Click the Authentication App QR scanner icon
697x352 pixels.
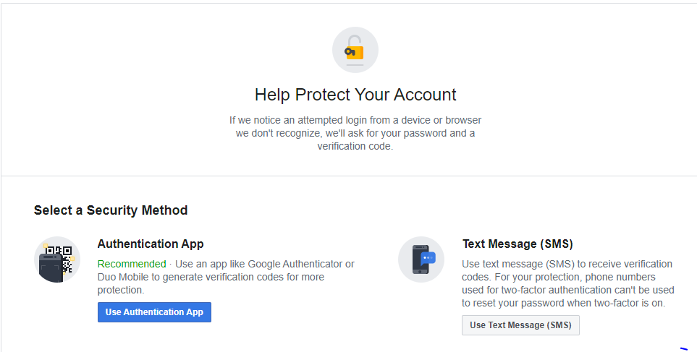57,259
